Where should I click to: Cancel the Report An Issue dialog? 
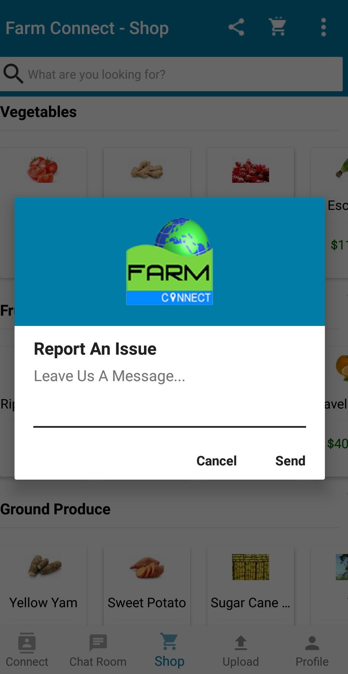[217, 461]
